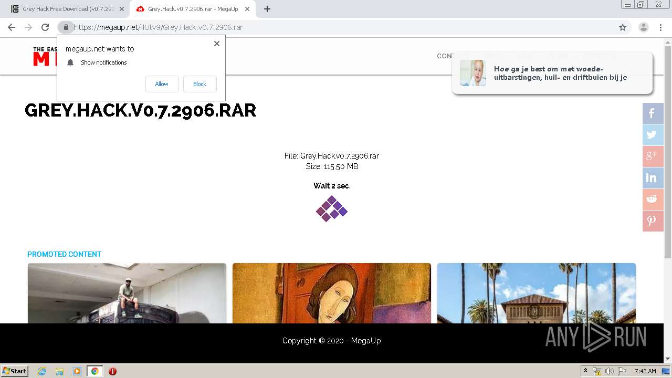Click the Wait countdown text

tap(332, 186)
